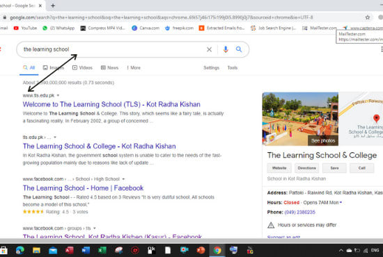Open The Learning School - Home | Facebook
This screenshot has width=383, height=257.
(83, 188)
